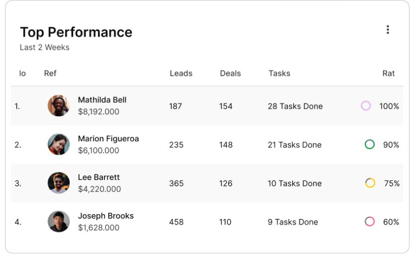This screenshot has width=414, height=257.
Task: Open Marion Figueroa's name link
Action: pos(108,139)
